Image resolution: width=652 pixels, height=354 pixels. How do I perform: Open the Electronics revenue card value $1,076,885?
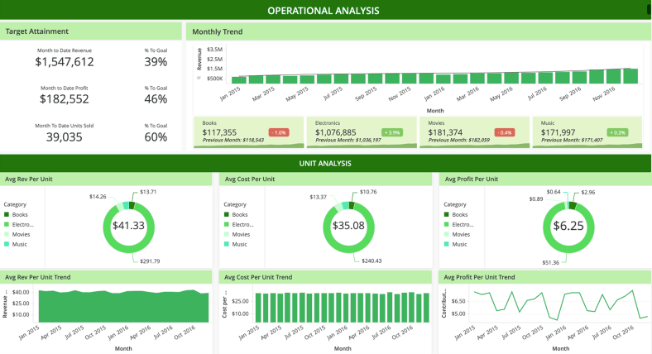pos(336,132)
